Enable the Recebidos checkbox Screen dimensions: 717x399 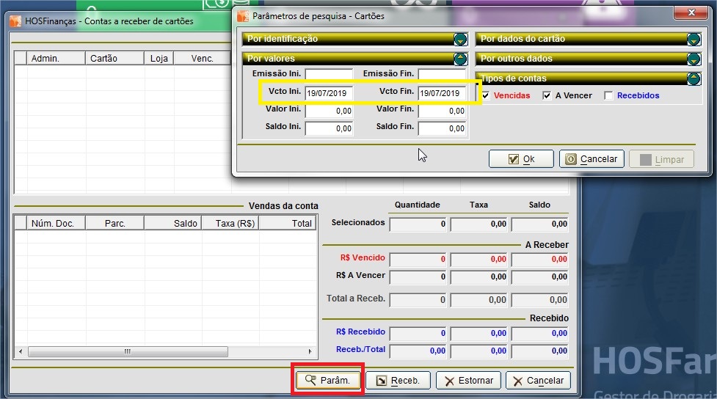[608, 95]
